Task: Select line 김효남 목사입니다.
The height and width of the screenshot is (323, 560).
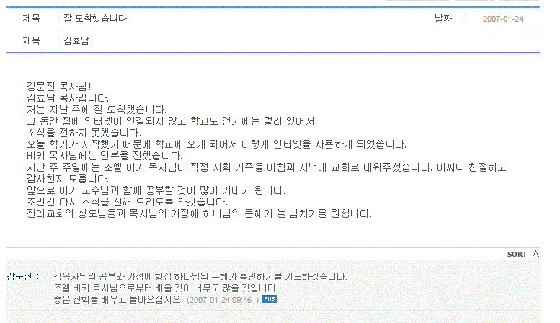Action: (x=68, y=98)
